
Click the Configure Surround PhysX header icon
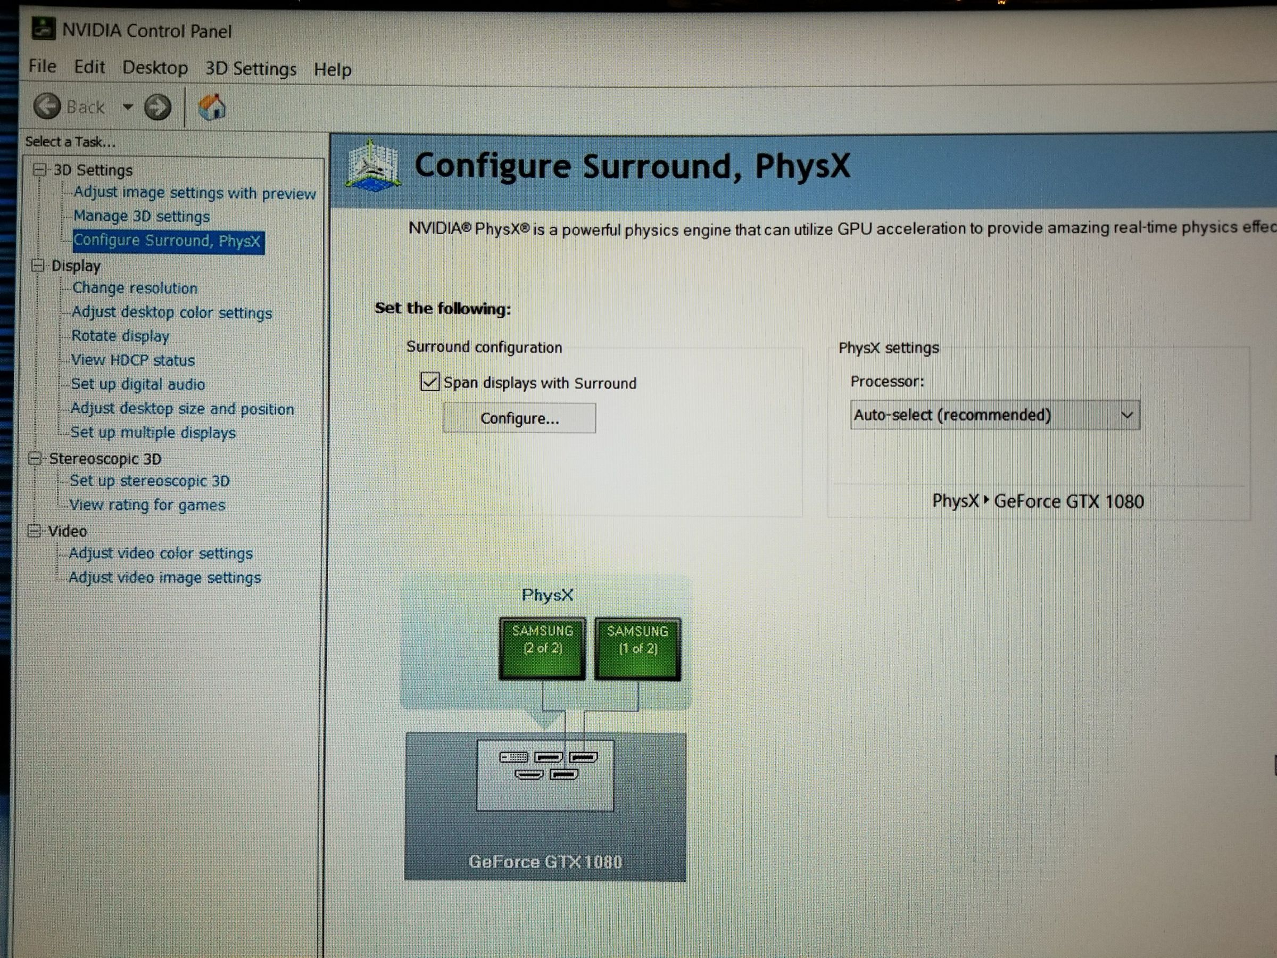coord(373,166)
